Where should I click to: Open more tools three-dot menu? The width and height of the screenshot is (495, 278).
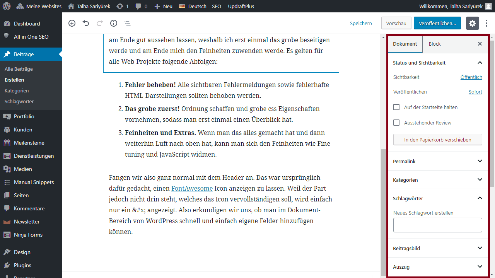click(486, 23)
